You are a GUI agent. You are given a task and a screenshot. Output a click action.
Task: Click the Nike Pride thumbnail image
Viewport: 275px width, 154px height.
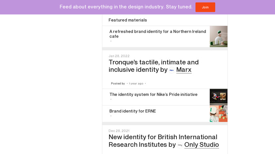(218, 97)
